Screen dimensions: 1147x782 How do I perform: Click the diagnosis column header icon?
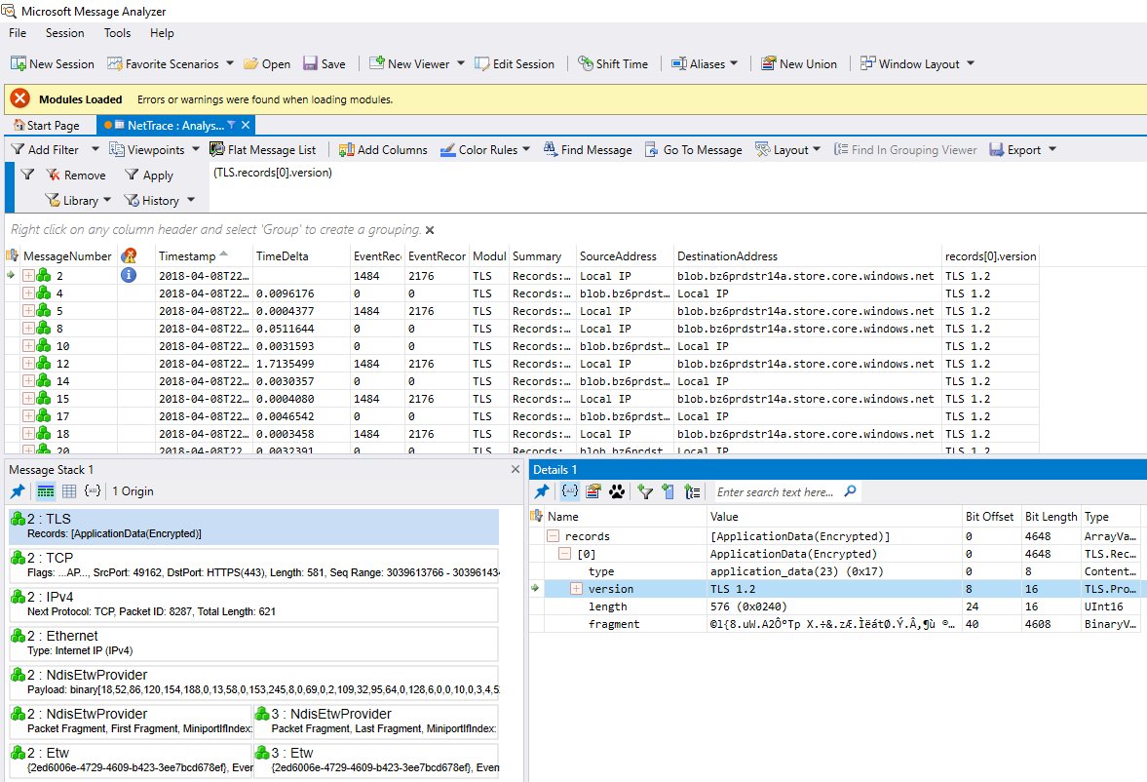point(129,255)
